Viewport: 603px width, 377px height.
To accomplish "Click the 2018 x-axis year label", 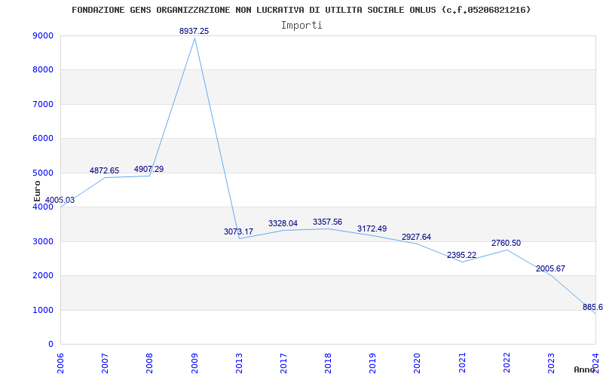I will pos(328,363).
